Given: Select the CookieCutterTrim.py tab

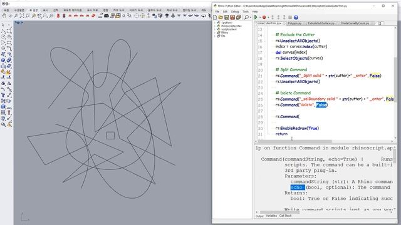Looking at the screenshot, I should (x=268, y=23).
